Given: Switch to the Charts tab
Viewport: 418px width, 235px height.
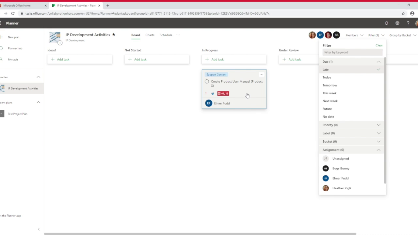Looking at the screenshot, I should click(x=150, y=35).
